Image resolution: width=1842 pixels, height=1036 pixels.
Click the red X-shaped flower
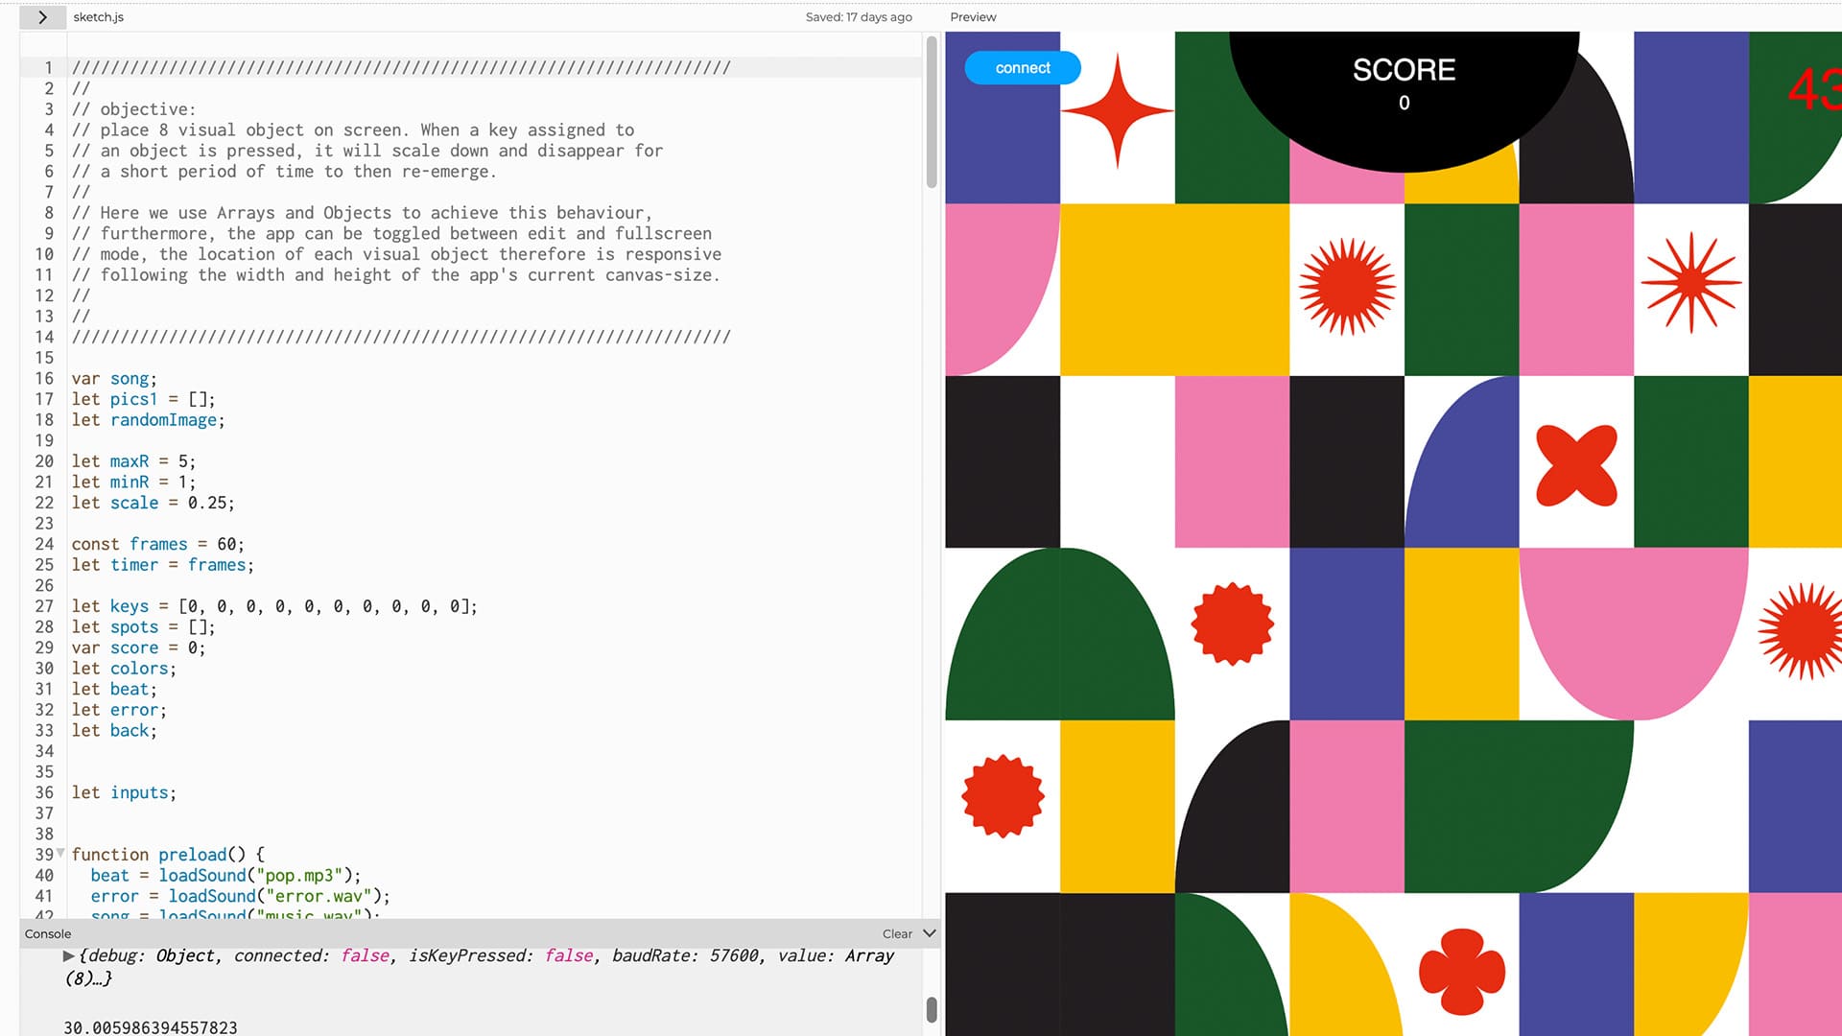click(1576, 465)
